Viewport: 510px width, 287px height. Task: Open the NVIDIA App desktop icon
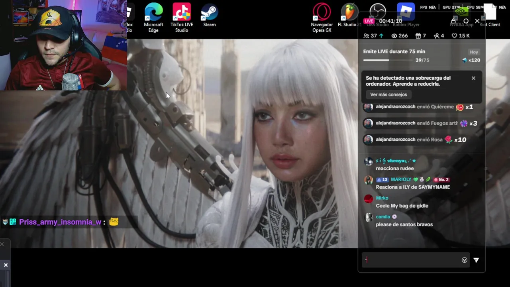coord(461,16)
